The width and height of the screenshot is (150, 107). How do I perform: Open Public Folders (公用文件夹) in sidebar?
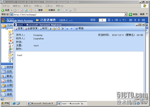pyautogui.click(x=7, y=85)
